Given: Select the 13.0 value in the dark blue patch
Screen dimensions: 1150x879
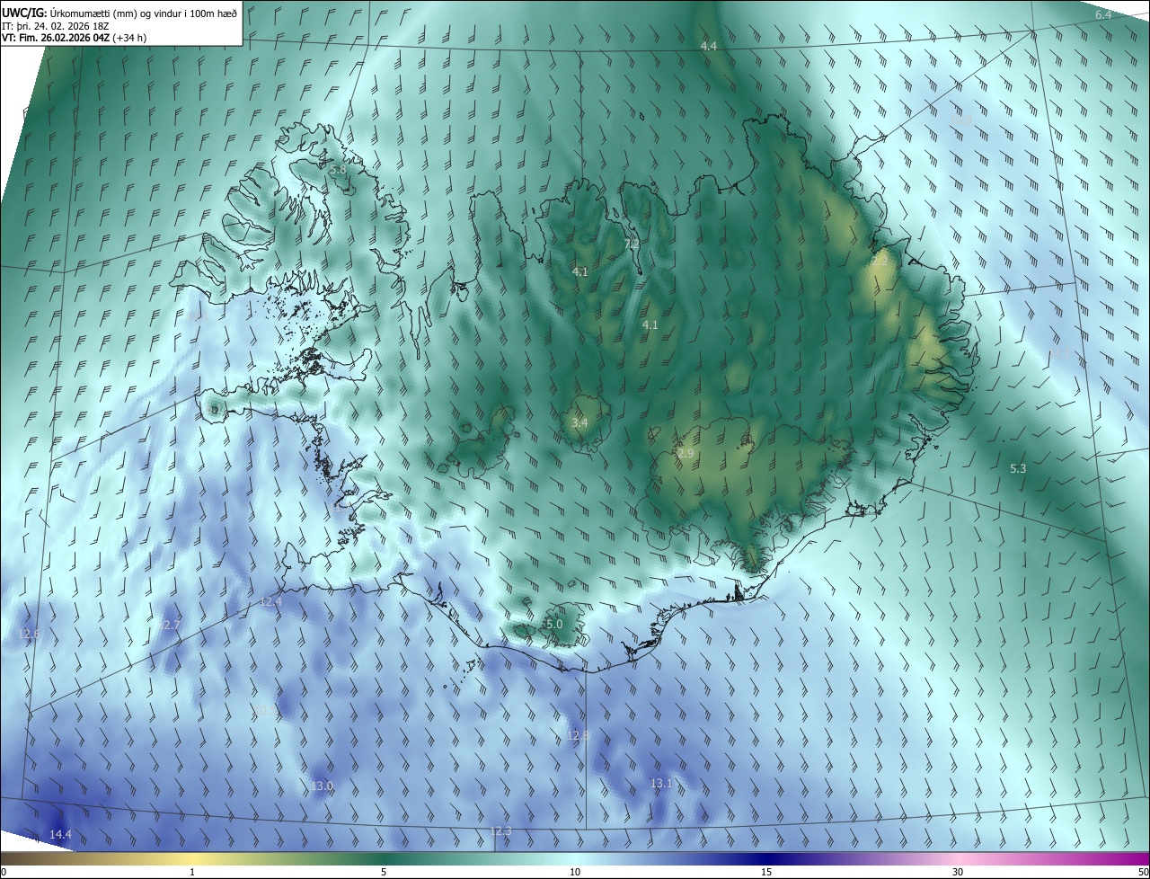Looking at the screenshot, I should point(322,786).
